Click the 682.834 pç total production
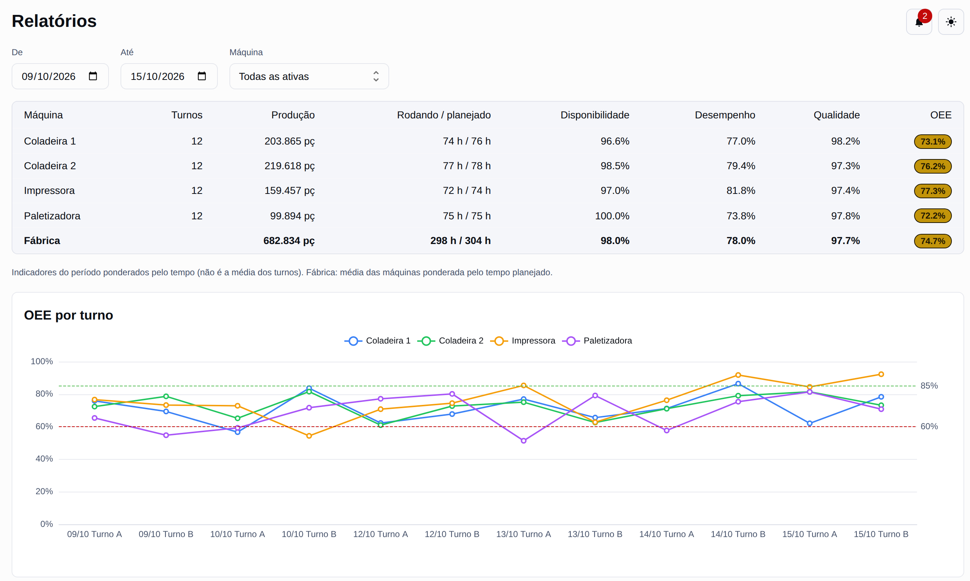Screen dimensions: 970x581 coord(289,240)
